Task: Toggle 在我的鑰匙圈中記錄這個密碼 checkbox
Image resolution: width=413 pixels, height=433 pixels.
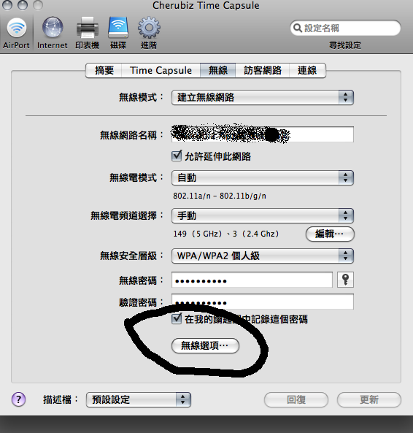Action: point(177,318)
